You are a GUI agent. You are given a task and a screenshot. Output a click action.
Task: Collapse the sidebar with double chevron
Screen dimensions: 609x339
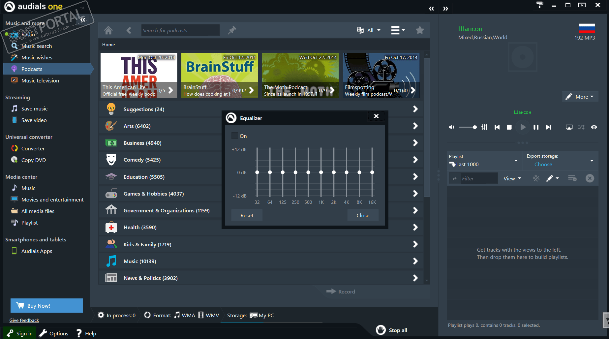click(83, 19)
